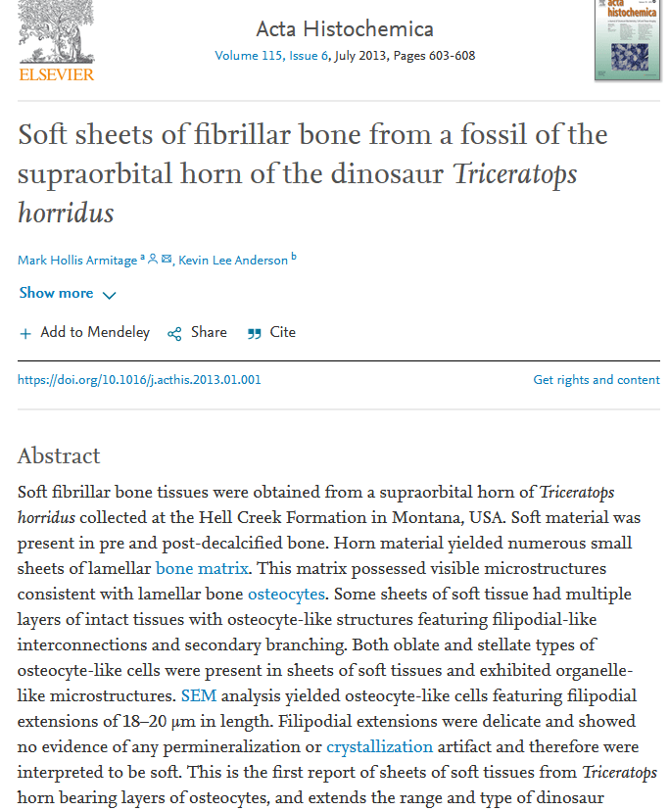669x811 pixels.
Task: Open the Acta Histochemica journal cover thumbnail
Action: [x=627, y=39]
